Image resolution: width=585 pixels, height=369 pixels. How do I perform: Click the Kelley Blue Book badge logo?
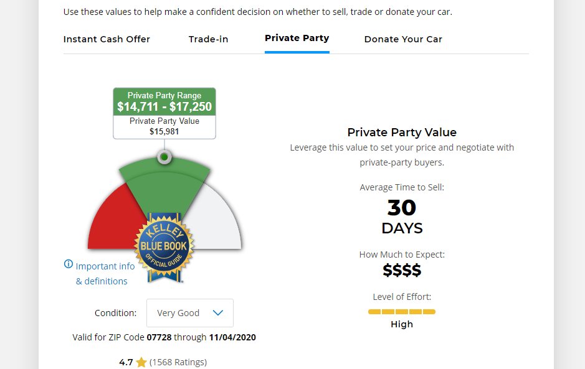click(164, 248)
